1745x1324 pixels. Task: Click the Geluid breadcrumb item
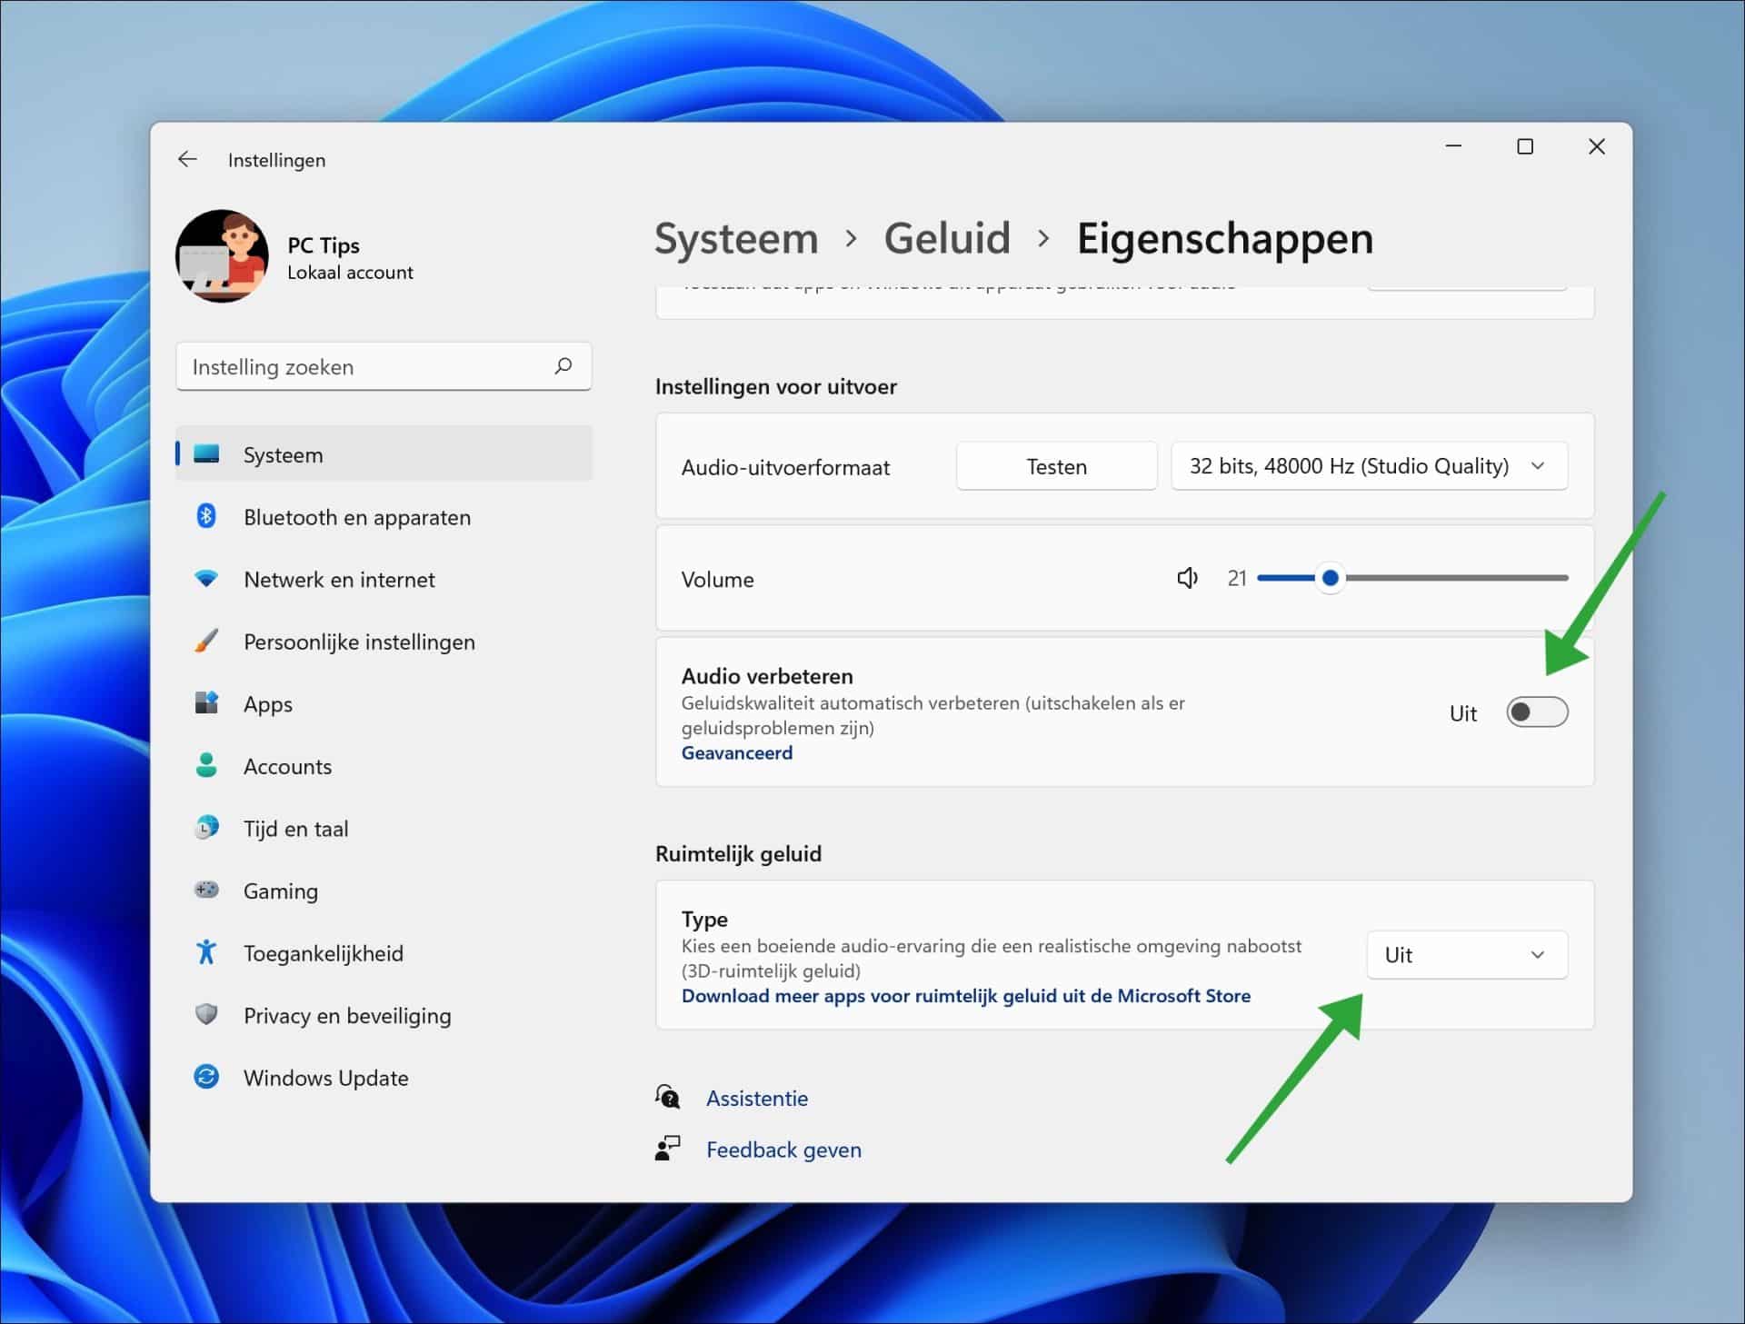[947, 238]
